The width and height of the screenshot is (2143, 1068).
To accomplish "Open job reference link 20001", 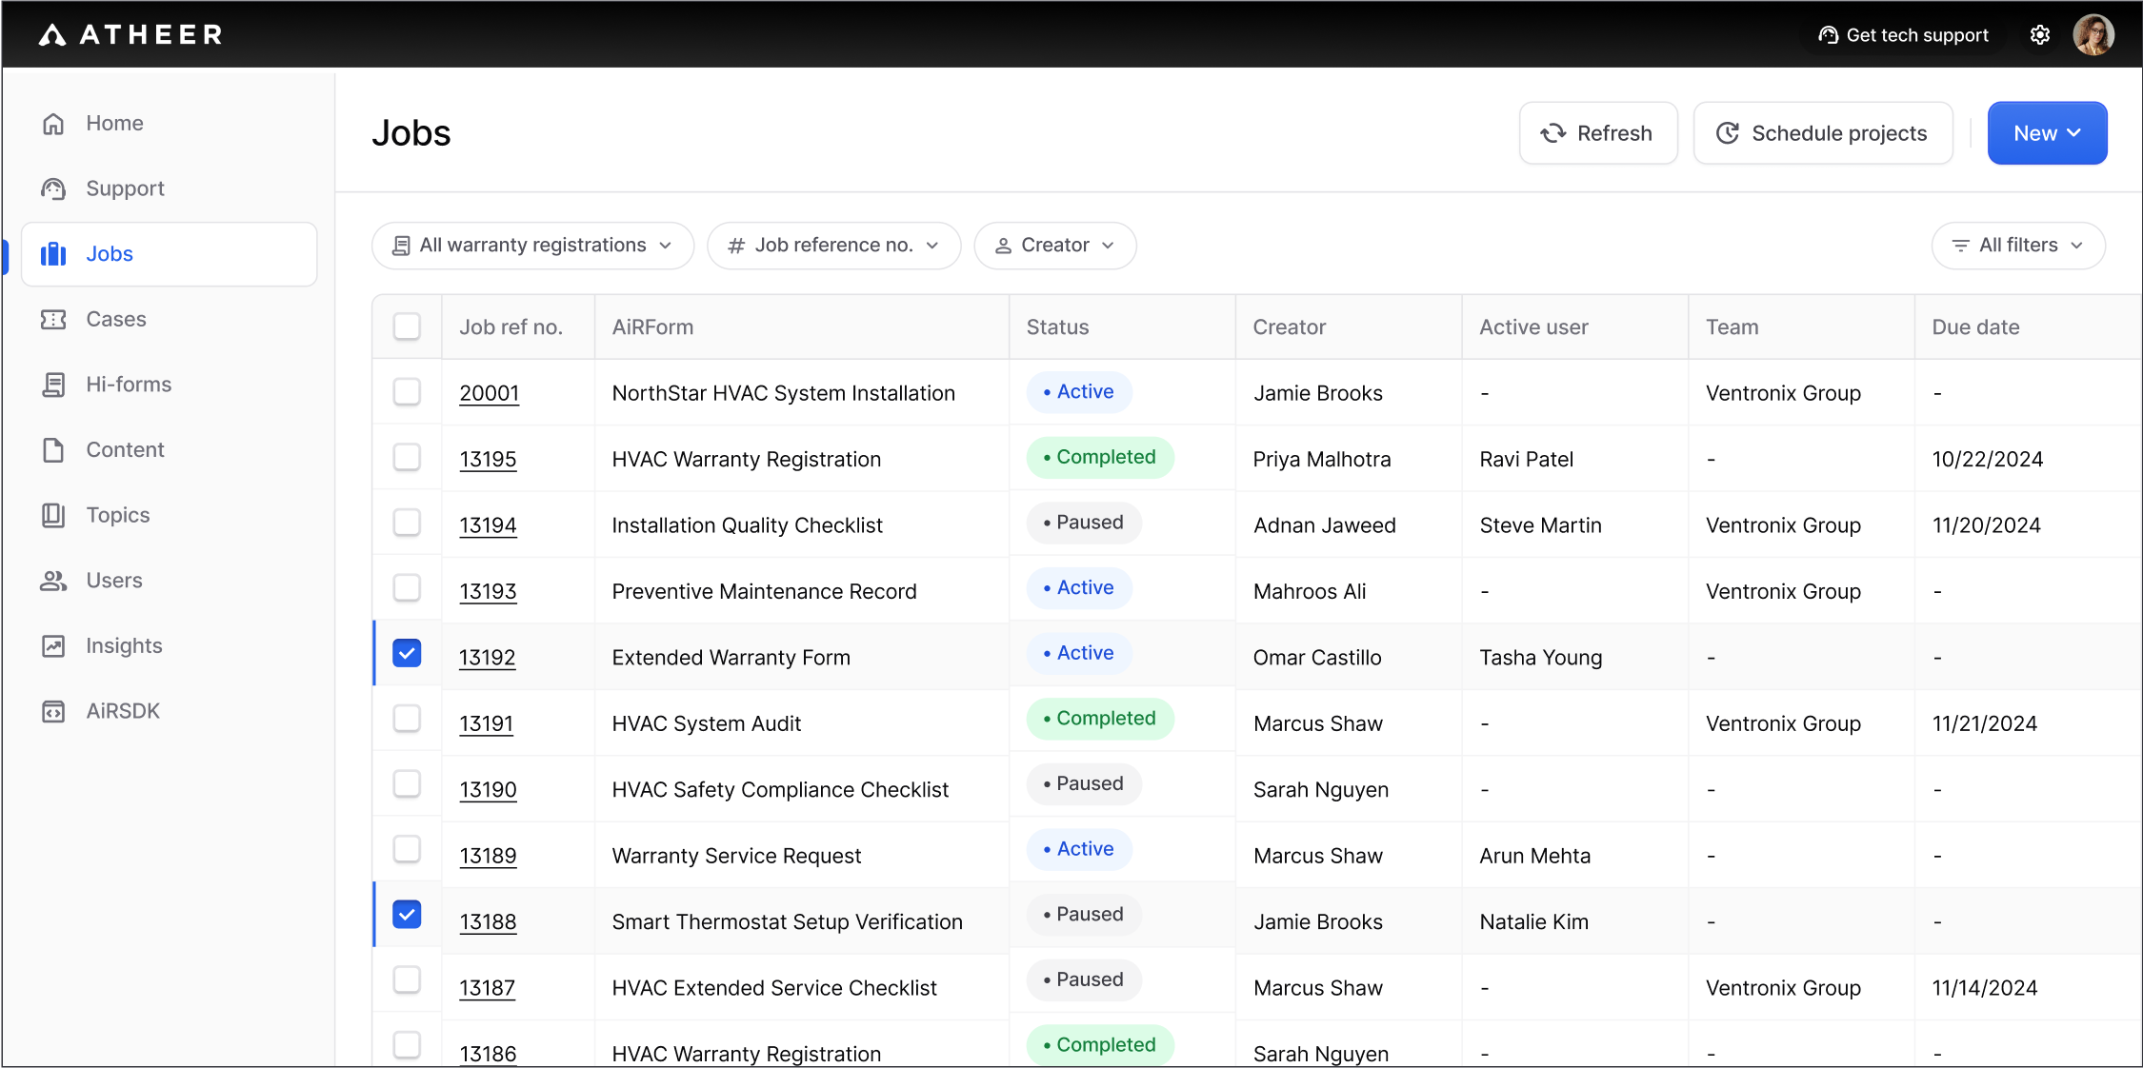I will point(490,394).
